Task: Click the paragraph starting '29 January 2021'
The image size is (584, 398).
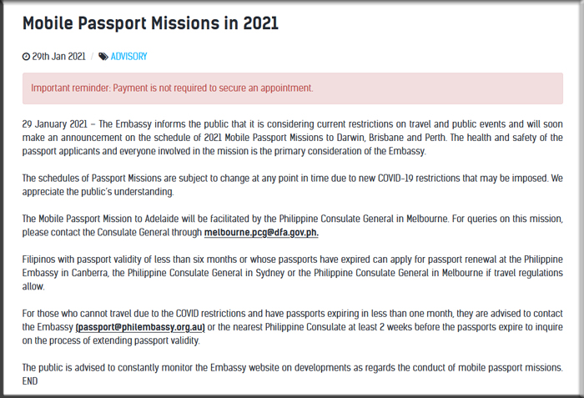Action: coord(292,138)
